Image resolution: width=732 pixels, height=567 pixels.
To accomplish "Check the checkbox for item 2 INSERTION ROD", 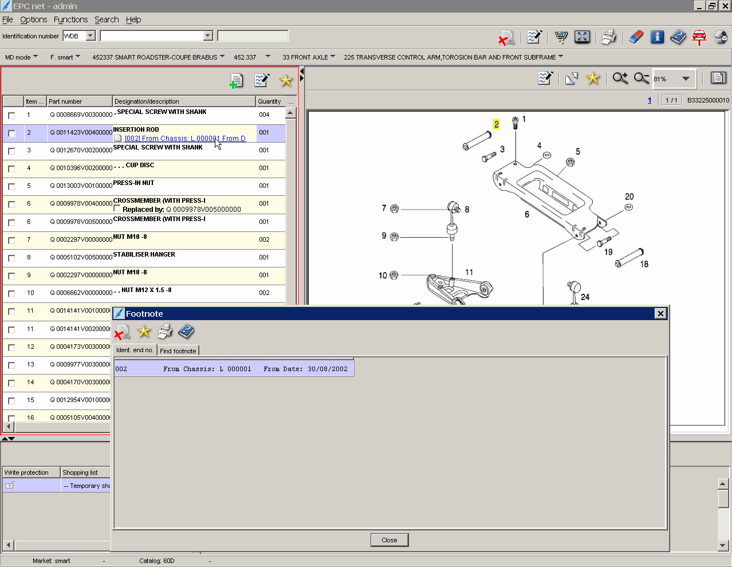I will 11,133.
